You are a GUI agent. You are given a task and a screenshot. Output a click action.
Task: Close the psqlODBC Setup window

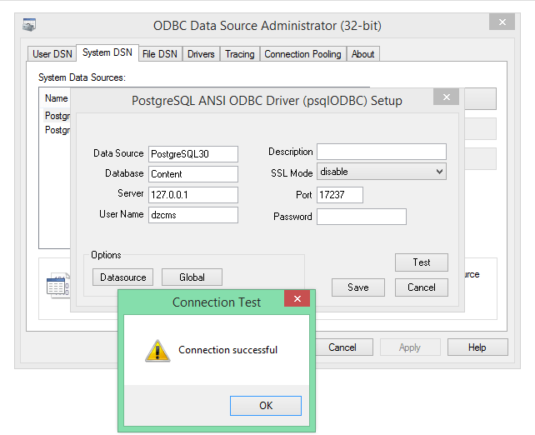[446, 97]
